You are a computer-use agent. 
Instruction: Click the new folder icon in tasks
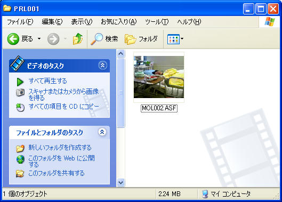[20, 148]
